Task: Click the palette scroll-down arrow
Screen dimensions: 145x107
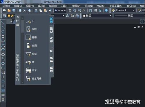Action: tap(22, 82)
